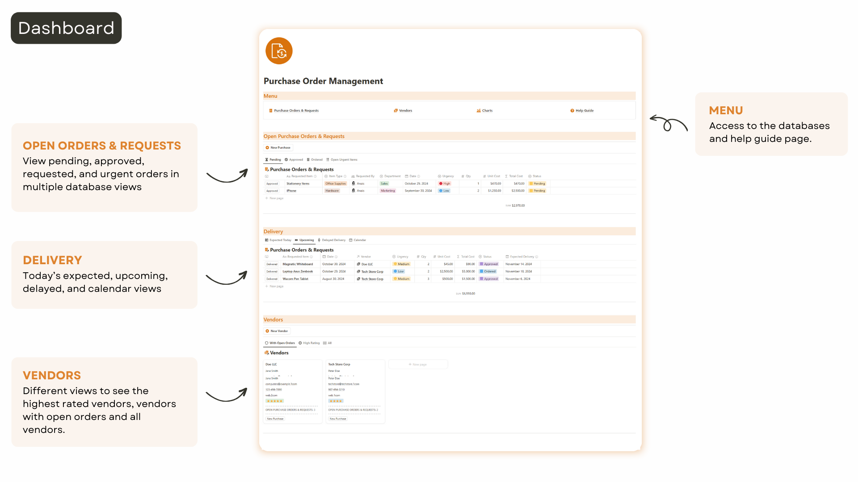Click the five-star rating tag on Doe LLC
The height and width of the screenshot is (482, 858).
274,401
